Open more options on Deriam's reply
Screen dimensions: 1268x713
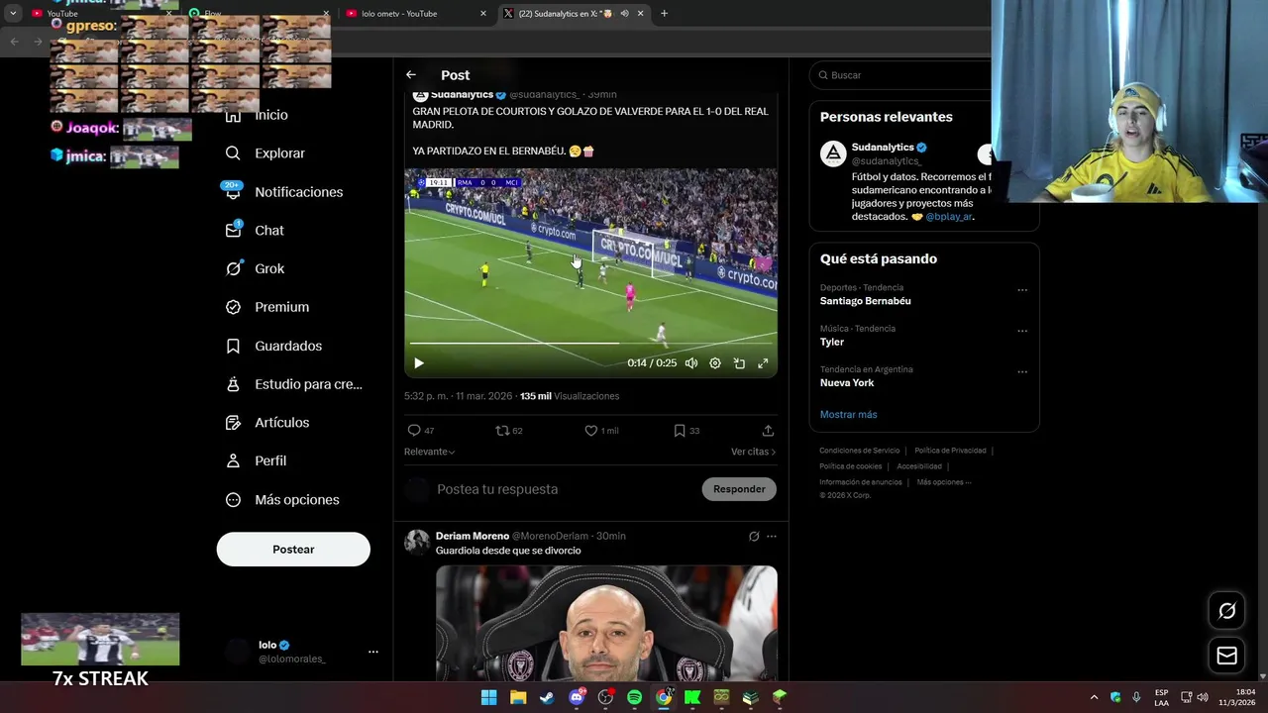(x=772, y=537)
